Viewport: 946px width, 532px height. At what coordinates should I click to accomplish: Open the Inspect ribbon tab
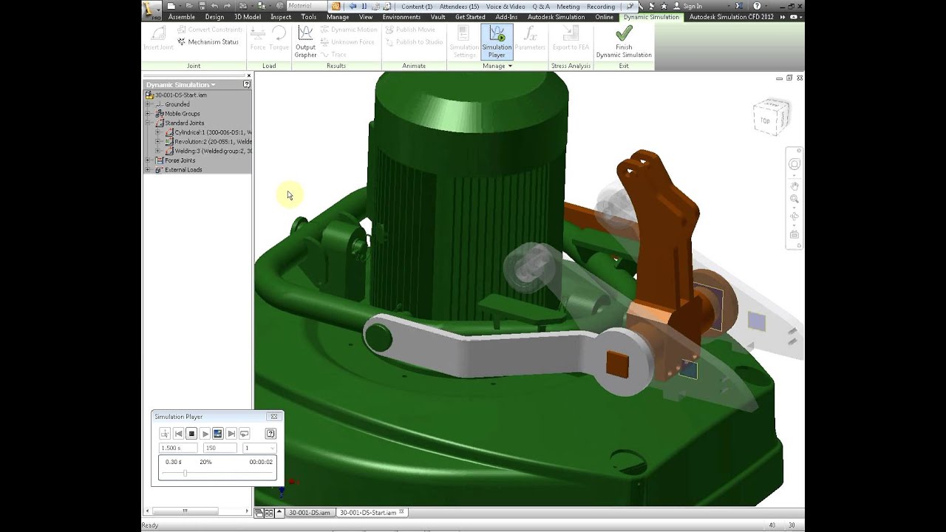(x=281, y=17)
